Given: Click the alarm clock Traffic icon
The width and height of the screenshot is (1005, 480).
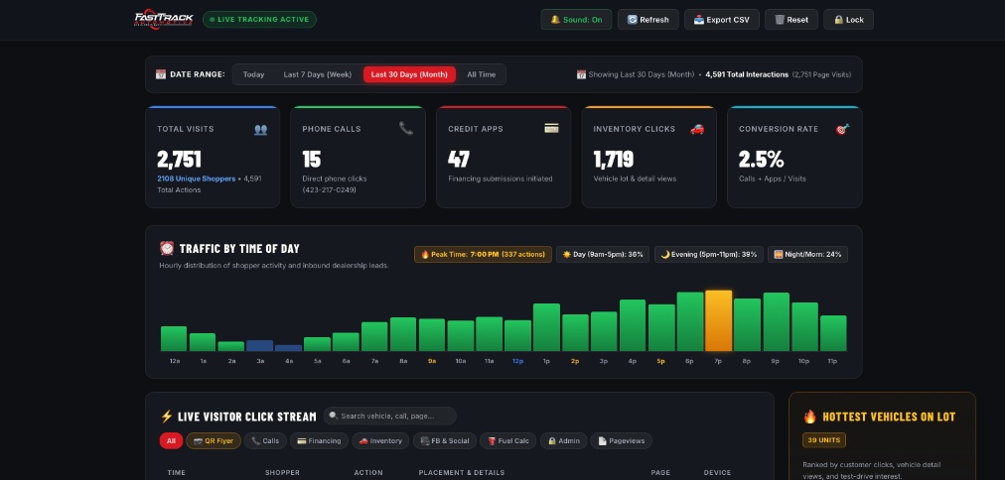Looking at the screenshot, I should tap(167, 248).
